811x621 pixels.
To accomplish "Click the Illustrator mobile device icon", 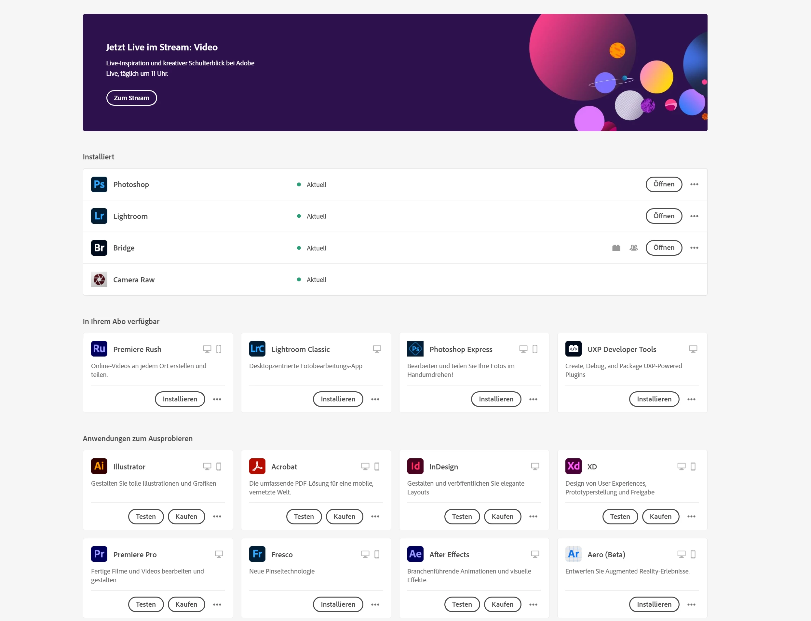I will click(x=219, y=466).
